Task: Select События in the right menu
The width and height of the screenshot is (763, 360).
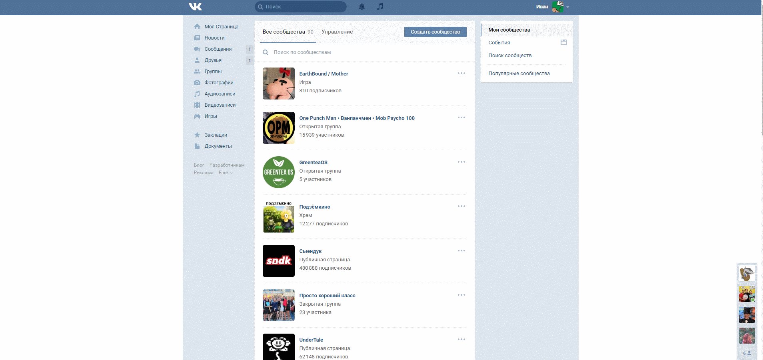Action: point(499,43)
